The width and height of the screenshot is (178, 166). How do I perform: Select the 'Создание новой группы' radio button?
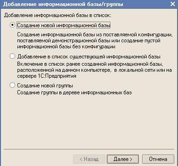(x=12, y=85)
